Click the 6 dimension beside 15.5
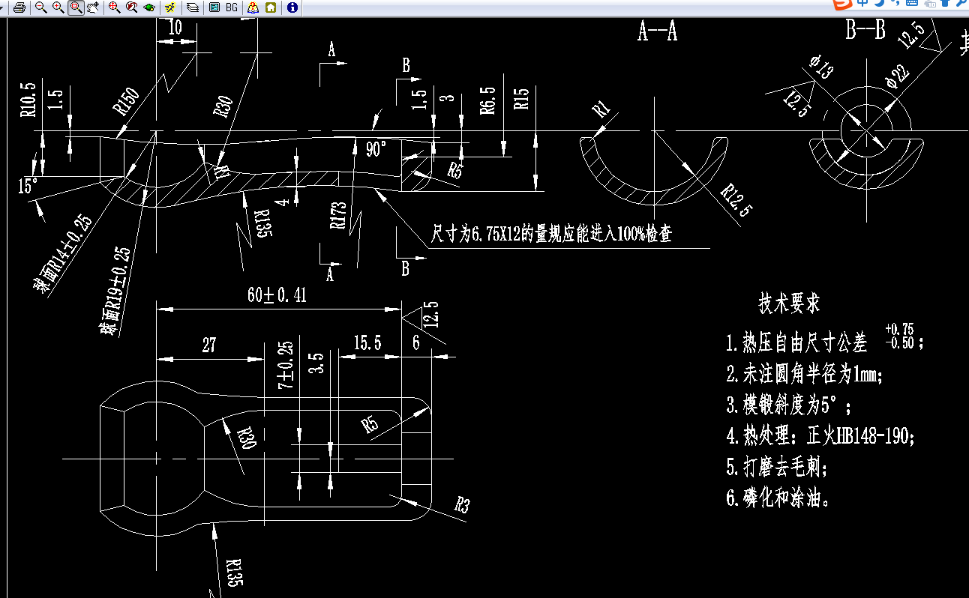This screenshot has width=969, height=598. [416, 343]
